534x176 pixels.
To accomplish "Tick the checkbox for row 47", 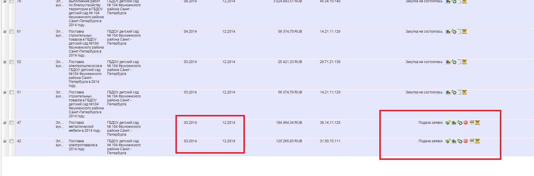I will point(12,123).
